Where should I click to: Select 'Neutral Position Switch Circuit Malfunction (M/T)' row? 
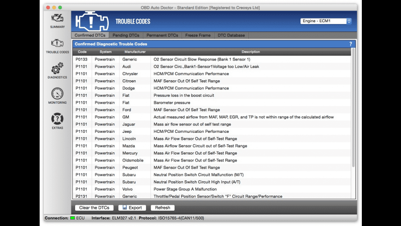tap(212, 174)
